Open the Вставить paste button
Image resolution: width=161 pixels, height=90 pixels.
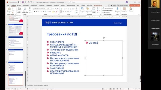[9, 10]
